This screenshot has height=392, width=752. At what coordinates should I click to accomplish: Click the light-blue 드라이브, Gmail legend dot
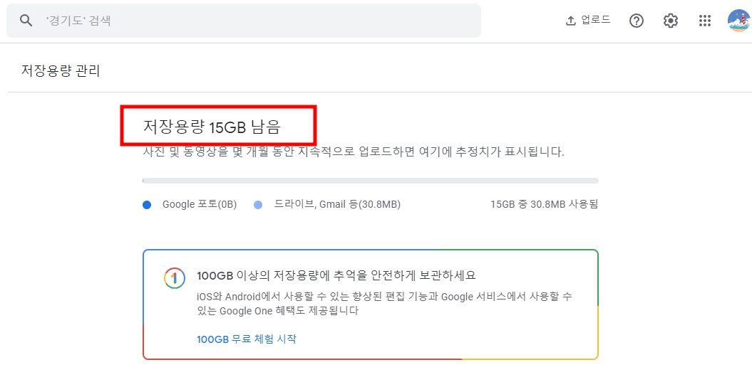pyautogui.click(x=258, y=205)
